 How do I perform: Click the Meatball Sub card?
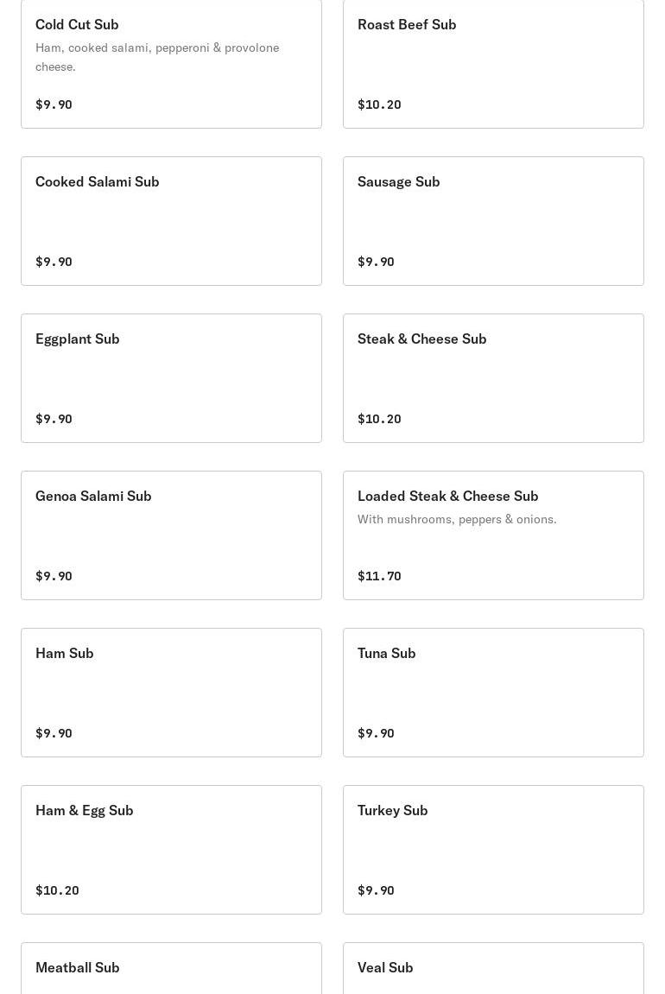[x=171, y=969]
